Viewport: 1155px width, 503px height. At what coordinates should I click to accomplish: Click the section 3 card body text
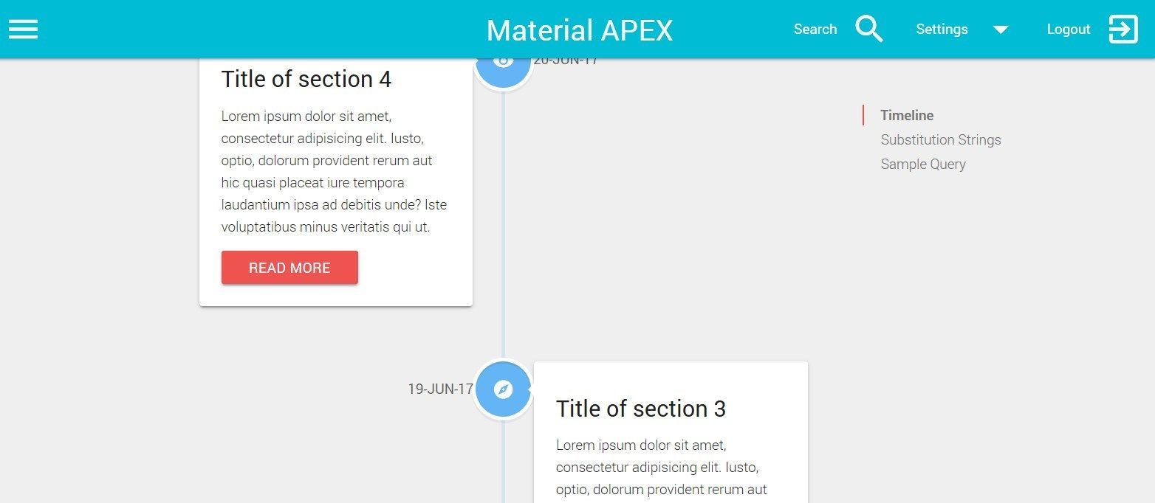[x=661, y=468]
